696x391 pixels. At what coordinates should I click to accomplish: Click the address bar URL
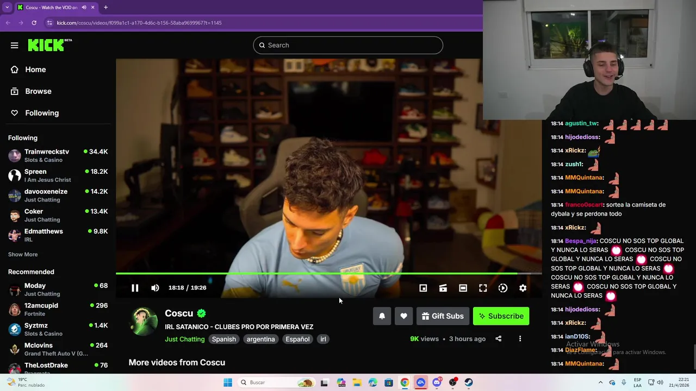tap(139, 23)
